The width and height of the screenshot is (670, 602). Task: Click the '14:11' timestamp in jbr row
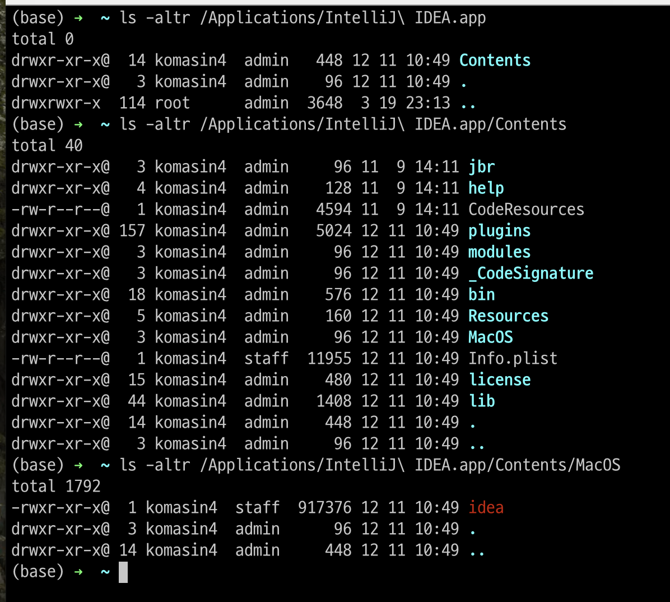tap(437, 166)
